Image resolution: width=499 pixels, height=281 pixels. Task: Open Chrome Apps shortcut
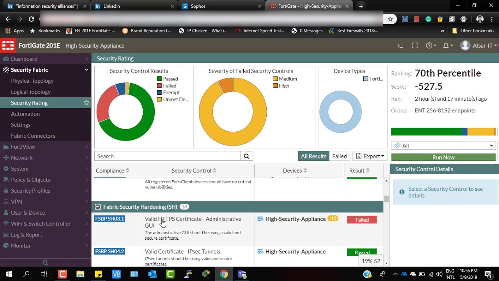(x=14, y=30)
